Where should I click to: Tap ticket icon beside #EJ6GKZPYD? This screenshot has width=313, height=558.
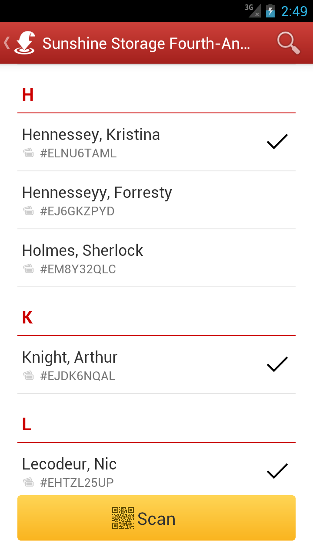[x=29, y=211]
